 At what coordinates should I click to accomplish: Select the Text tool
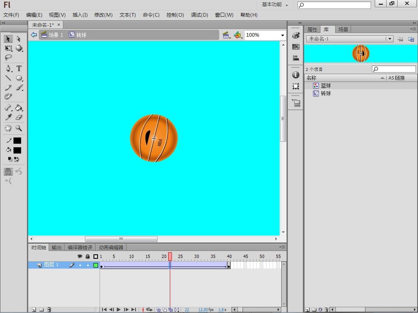click(x=19, y=68)
